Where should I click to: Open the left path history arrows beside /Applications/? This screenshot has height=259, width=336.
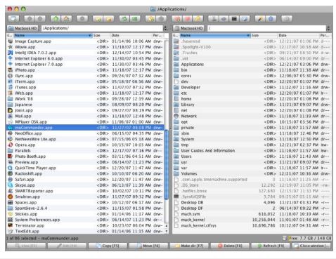pyautogui.click(x=165, y=28)
